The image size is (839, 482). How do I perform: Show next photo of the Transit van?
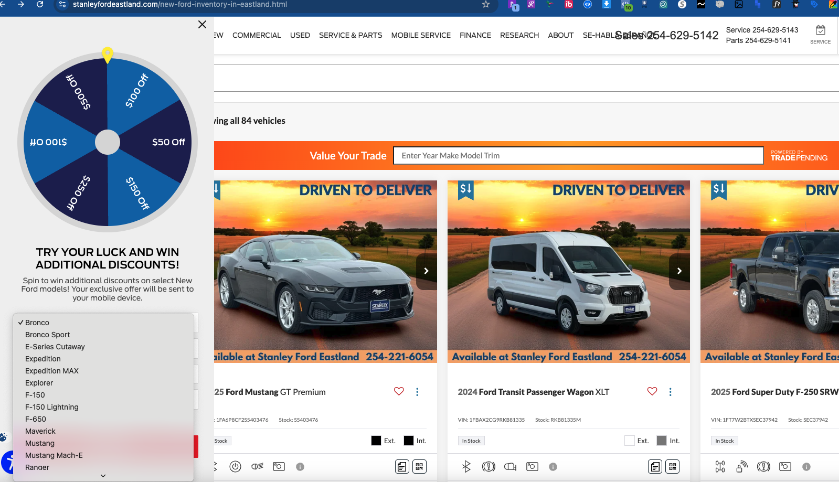pos(679,271)
